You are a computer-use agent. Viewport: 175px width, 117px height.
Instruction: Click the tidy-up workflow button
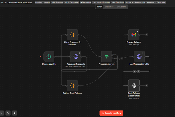14,113
